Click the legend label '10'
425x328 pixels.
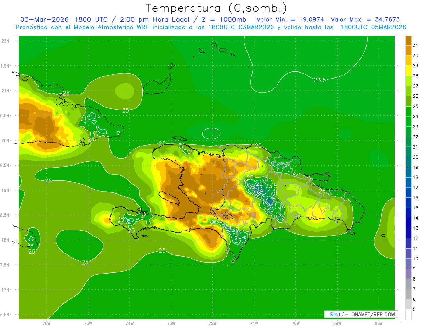[415, 258]
